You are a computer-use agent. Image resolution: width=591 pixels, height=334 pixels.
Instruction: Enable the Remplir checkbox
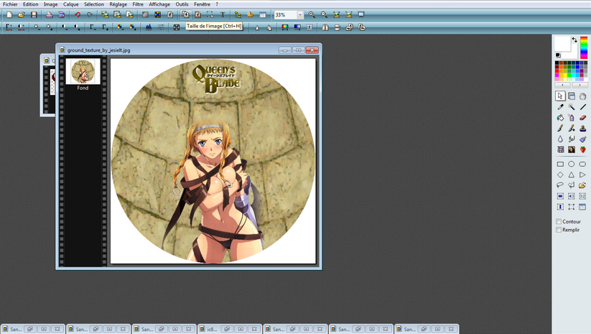pyautogui.click(x=559, y=230)
